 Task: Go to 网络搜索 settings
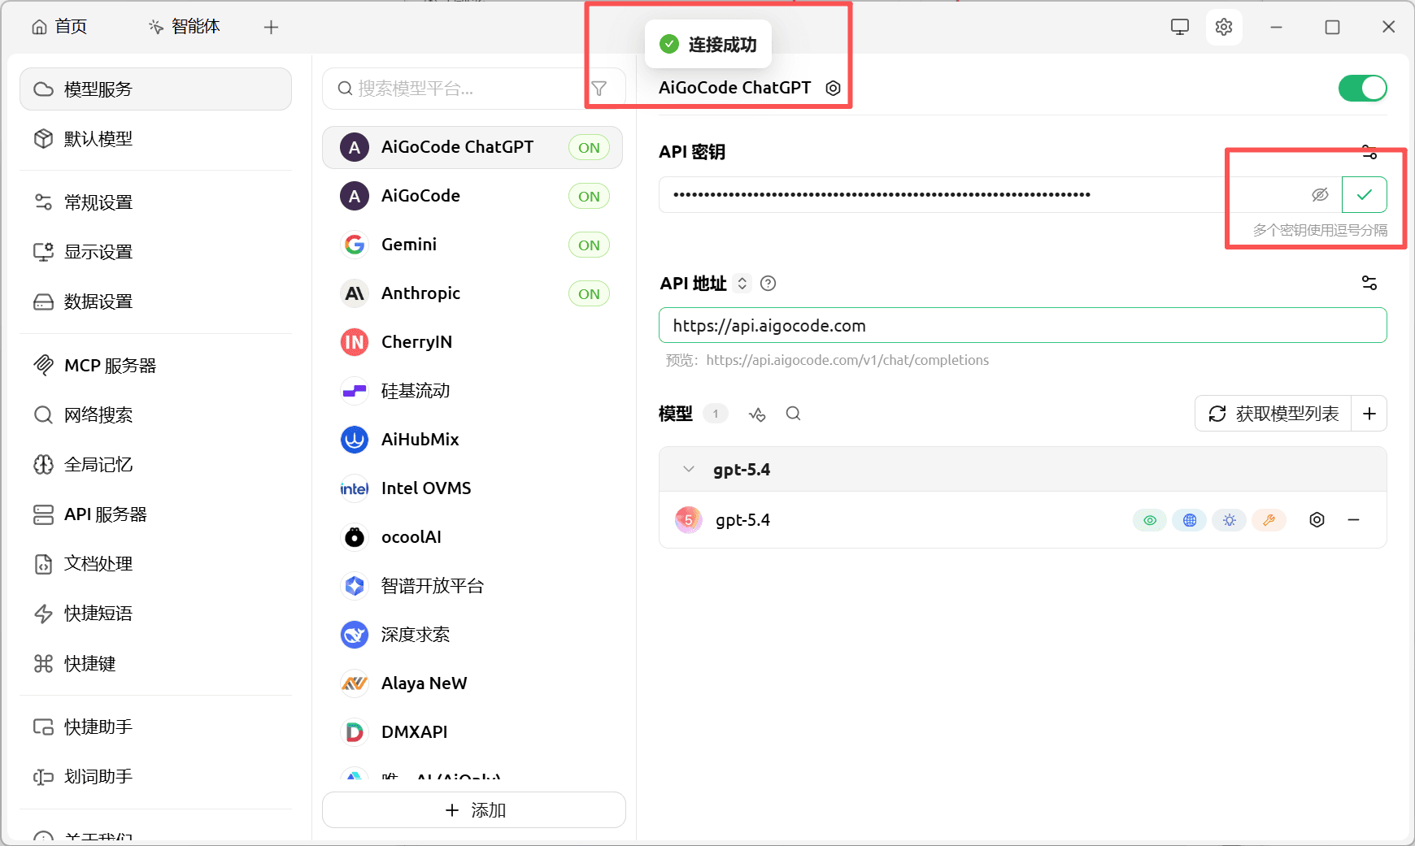click(156, 415)
